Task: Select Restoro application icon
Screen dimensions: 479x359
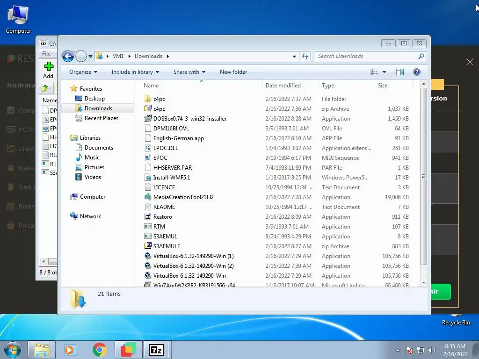Action: click(147, 216)
